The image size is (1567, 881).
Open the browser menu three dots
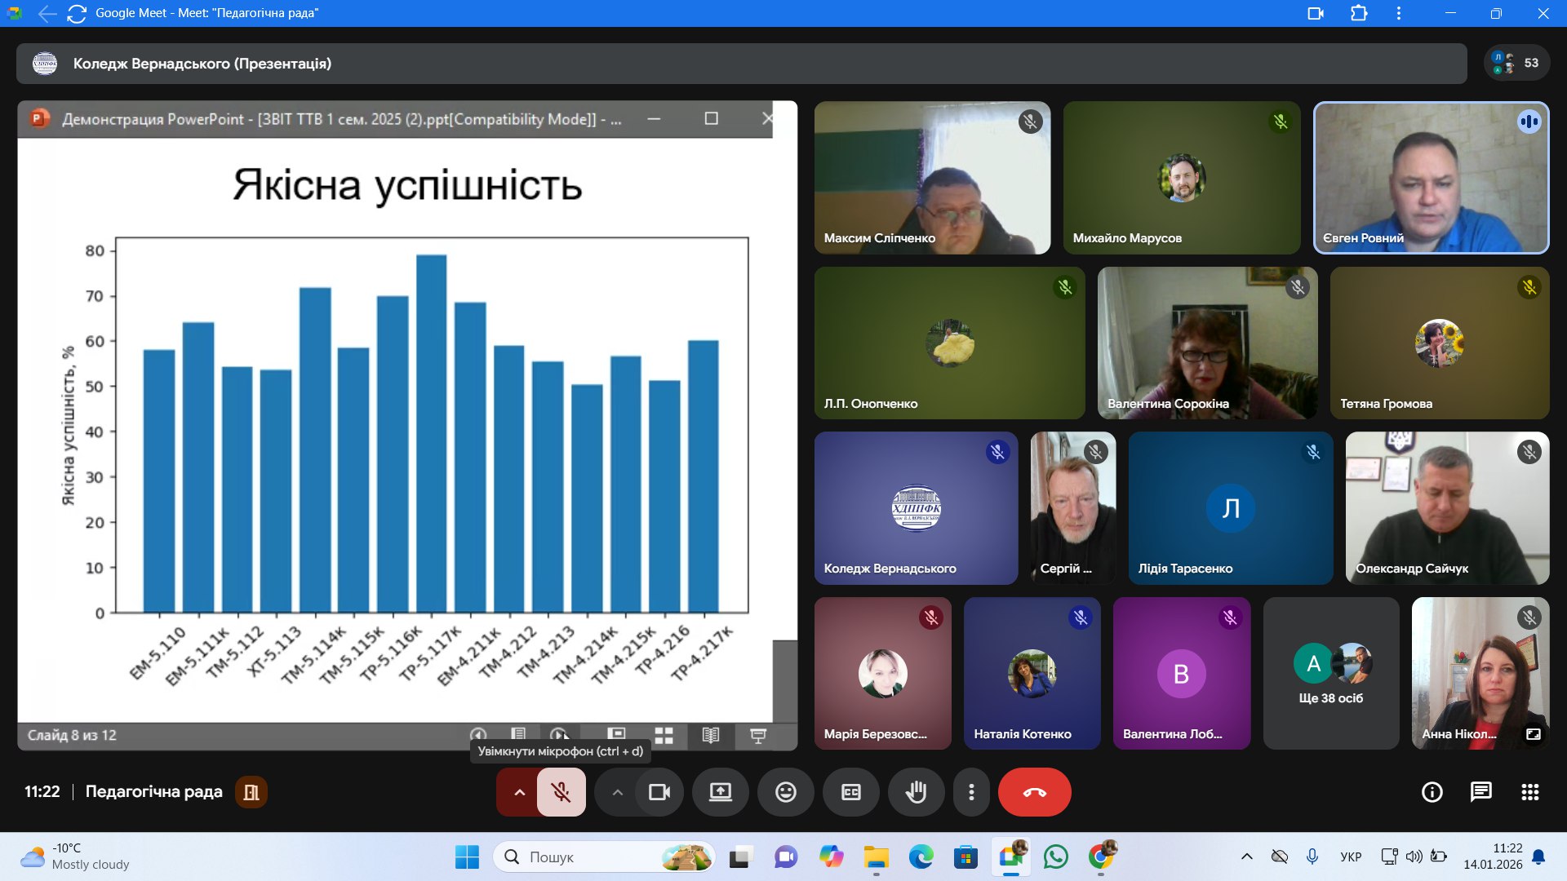click(x=1398, y=13)
